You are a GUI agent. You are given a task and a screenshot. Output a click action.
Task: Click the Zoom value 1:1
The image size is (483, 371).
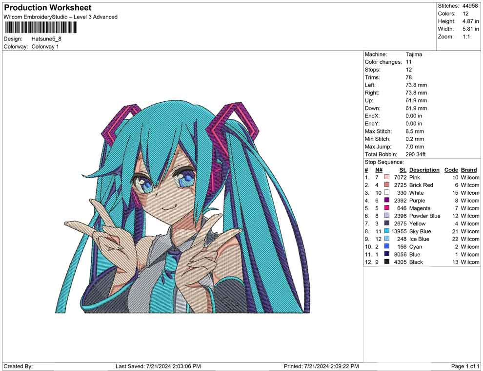tap(466, 37)
